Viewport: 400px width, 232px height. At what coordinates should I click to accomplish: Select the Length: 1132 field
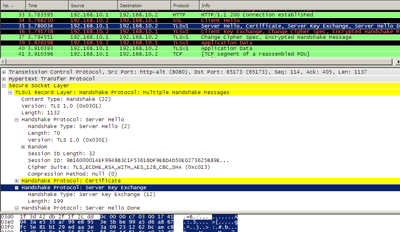pyautogui.click(x=40, y=113)
